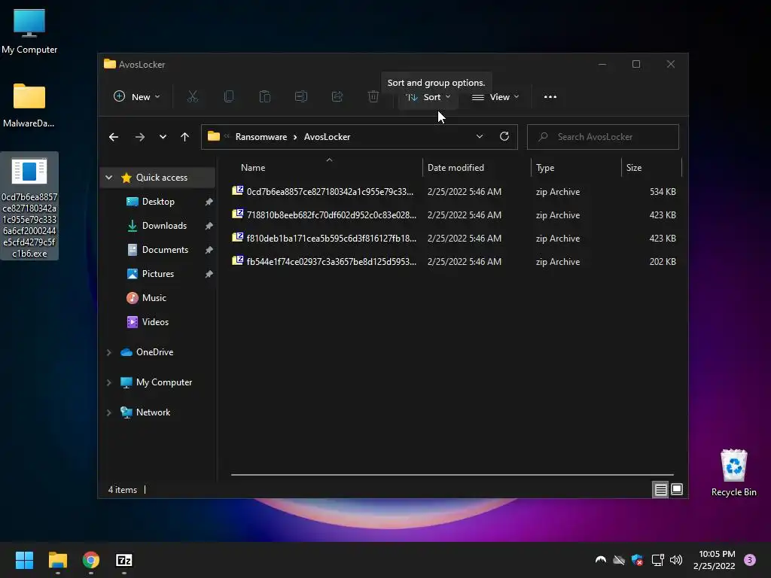Select the f810deb1ba171cea... zip archive
The height and width of the screenshot is (578, 771).
[454, 239]
